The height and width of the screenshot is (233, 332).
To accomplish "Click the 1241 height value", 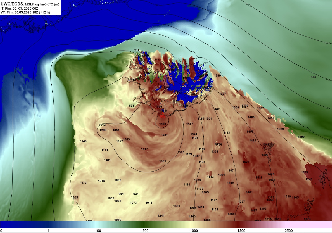I will pyautogui.click(x=161, y=216).
